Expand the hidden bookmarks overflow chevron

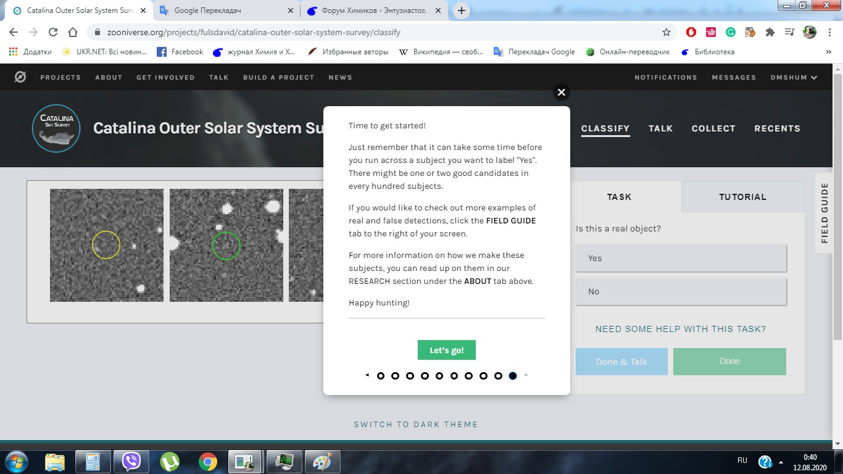(828, 52)
